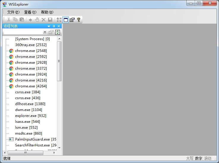Select the 360tray.exe [2532] process
The height and width of the screenshot is (163, 219).
[x=31, y=45]
